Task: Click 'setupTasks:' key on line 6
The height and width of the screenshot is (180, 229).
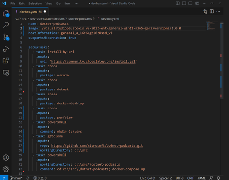Action: coord(39,47)
